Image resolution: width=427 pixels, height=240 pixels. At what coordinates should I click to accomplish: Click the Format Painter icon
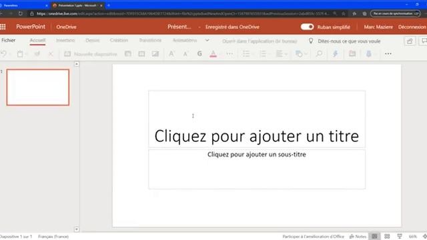point(37,54)
